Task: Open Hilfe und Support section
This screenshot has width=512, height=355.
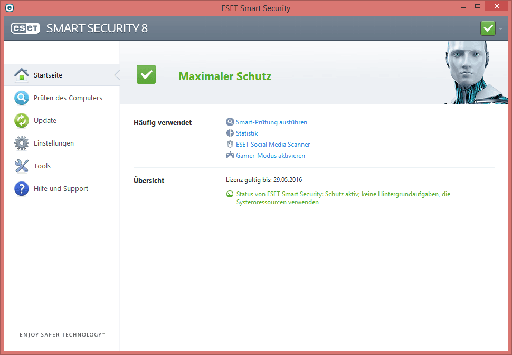Action: pyautogui.click(x=61, y=189)
